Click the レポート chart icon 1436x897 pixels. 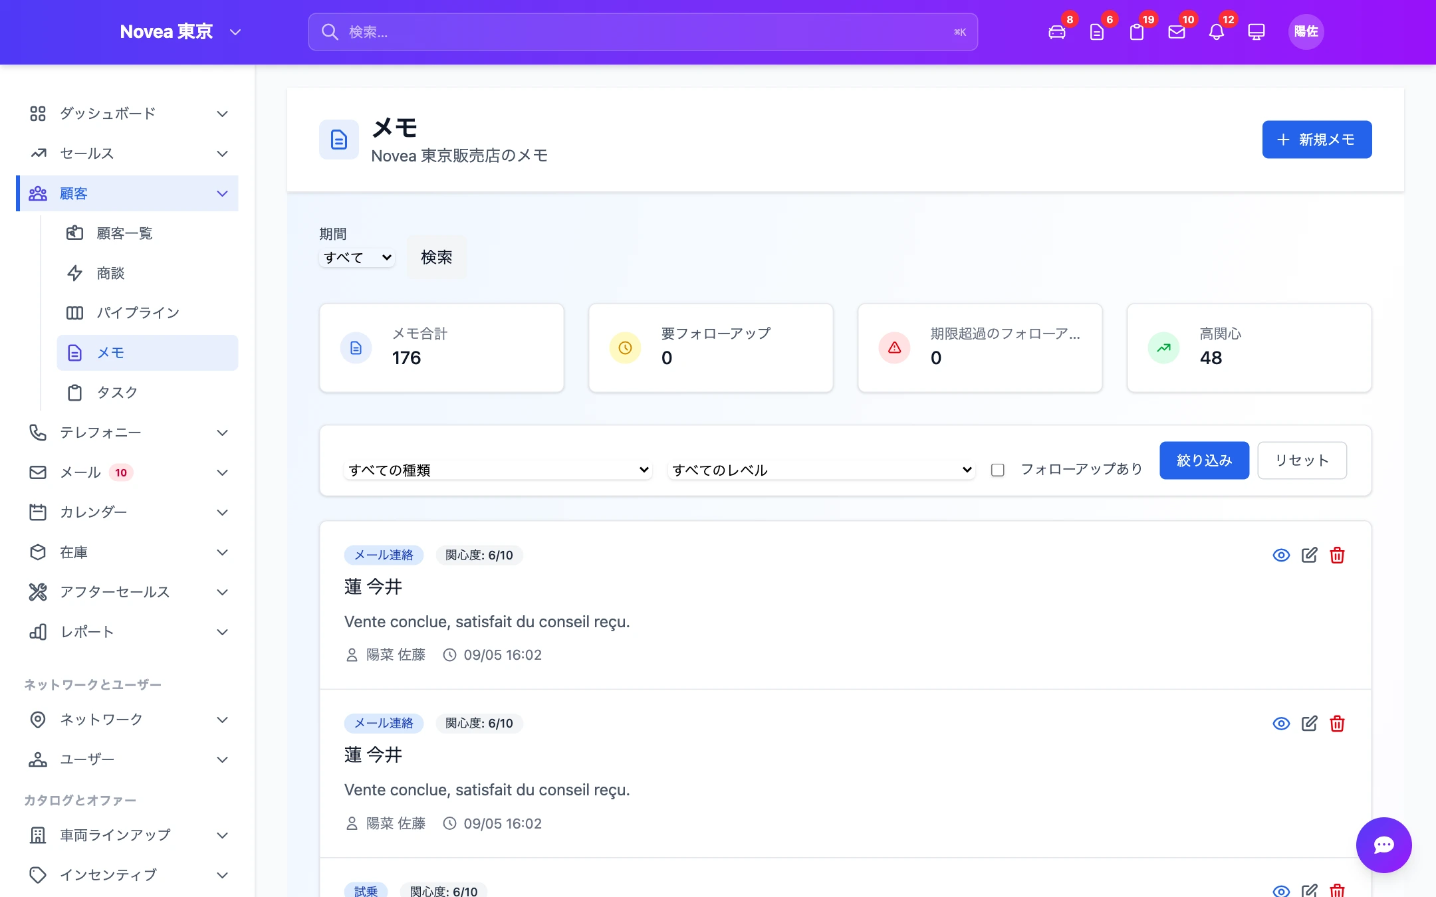pos(38,632)
